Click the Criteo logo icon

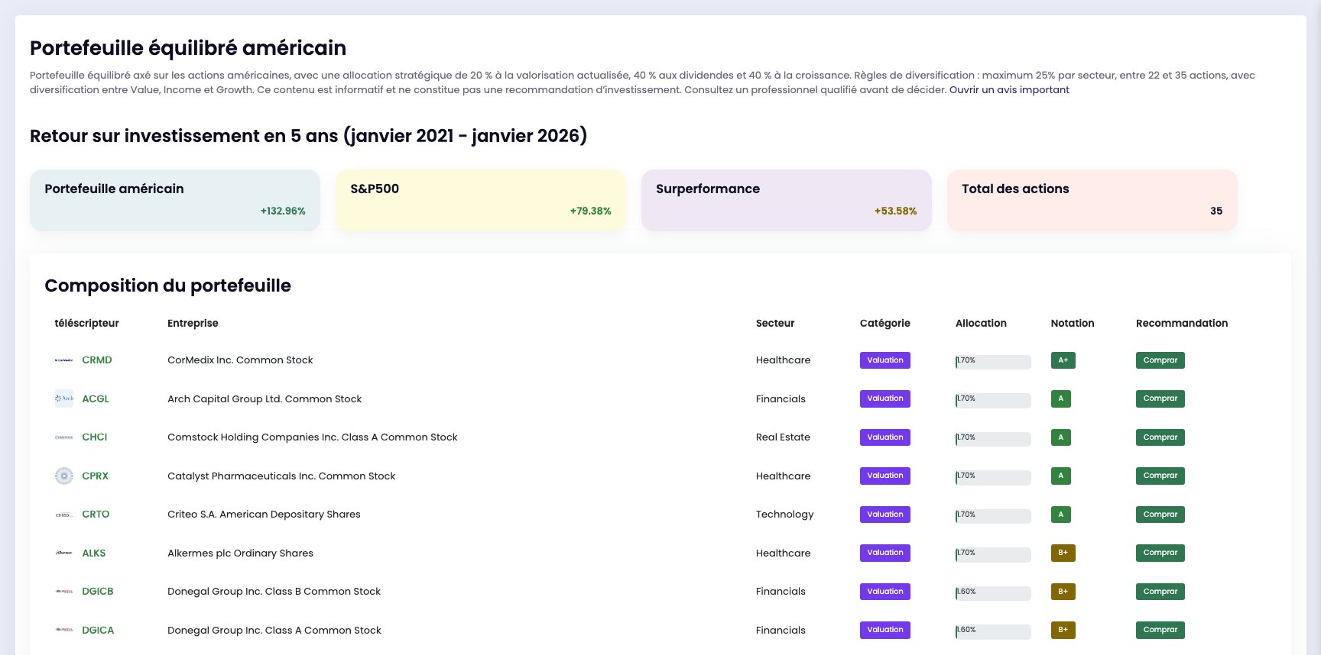[64, 515]
